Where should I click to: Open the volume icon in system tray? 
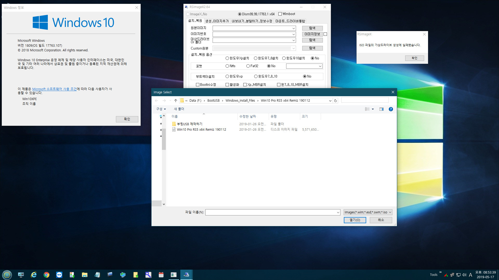(464, 275)
